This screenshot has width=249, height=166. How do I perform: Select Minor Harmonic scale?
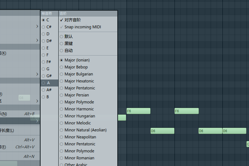88,109
